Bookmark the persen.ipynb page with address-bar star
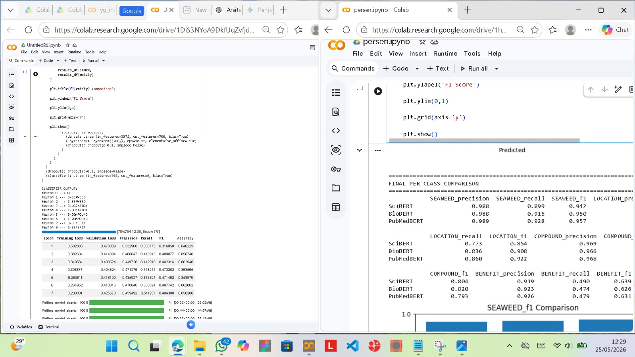Viewport: 635px width, 357px height. [x=535, y=30]
